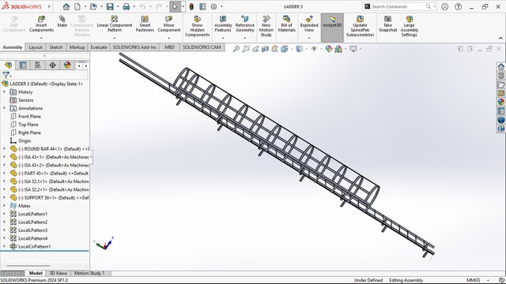506x284 pixels.
Task: Click the Search Commands field
Action: 398,6
